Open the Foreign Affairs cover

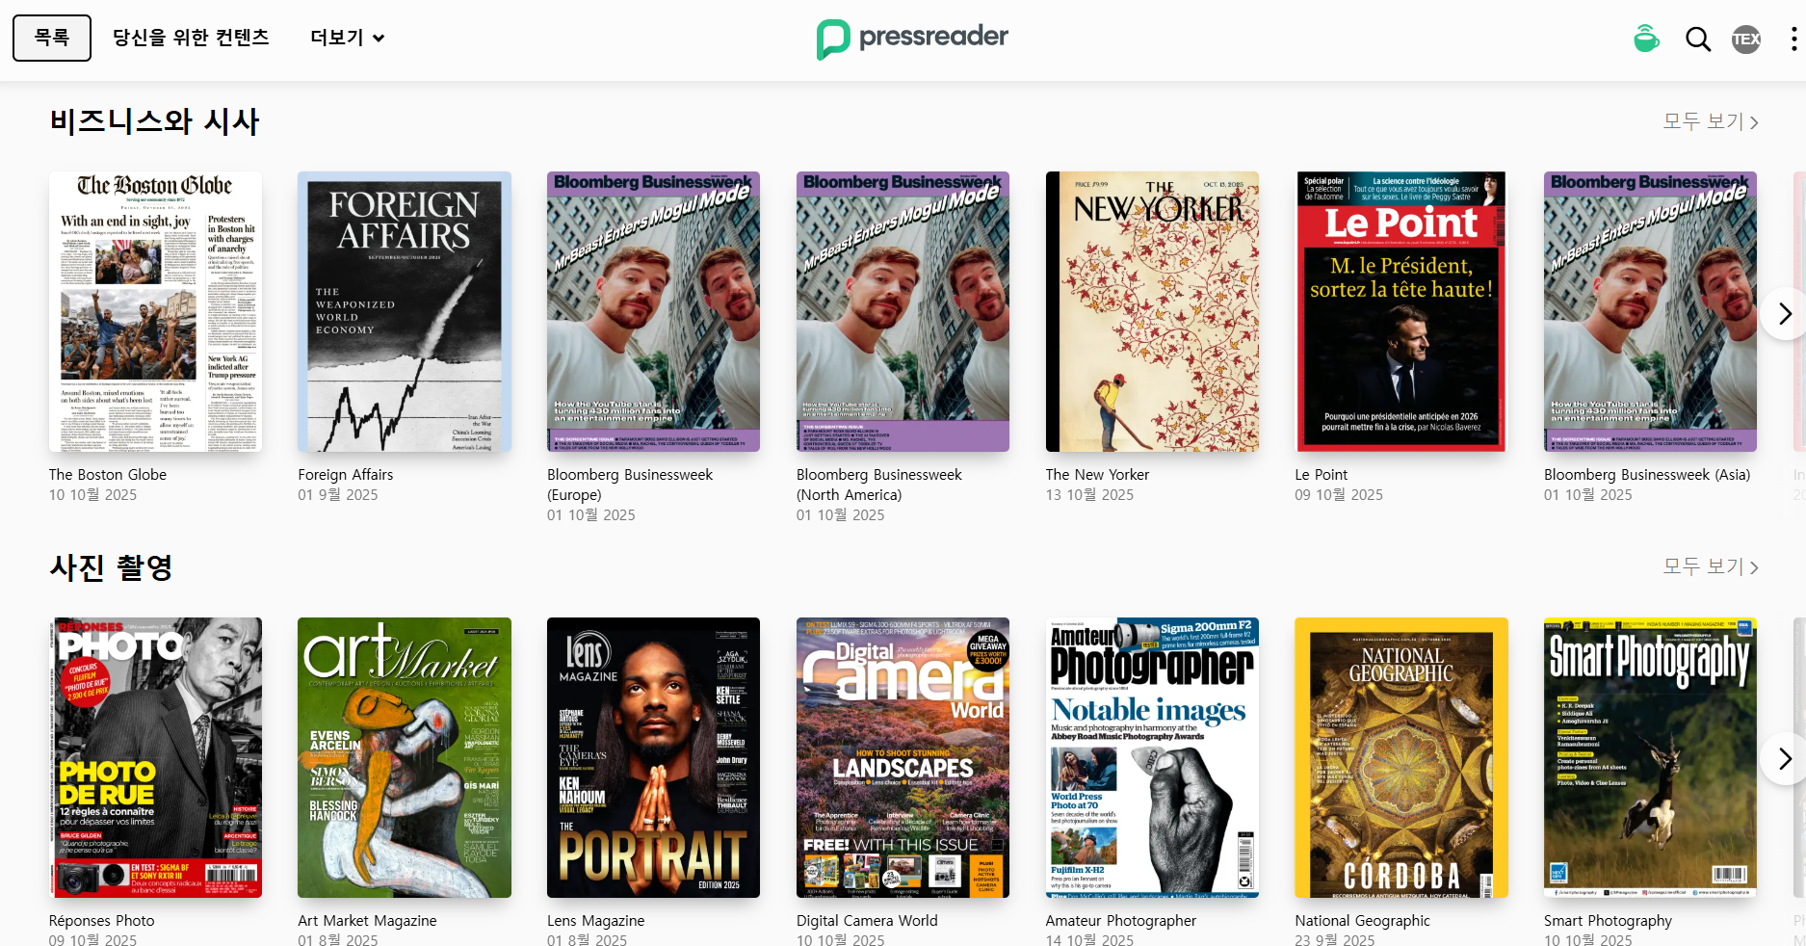click(404, 311)
